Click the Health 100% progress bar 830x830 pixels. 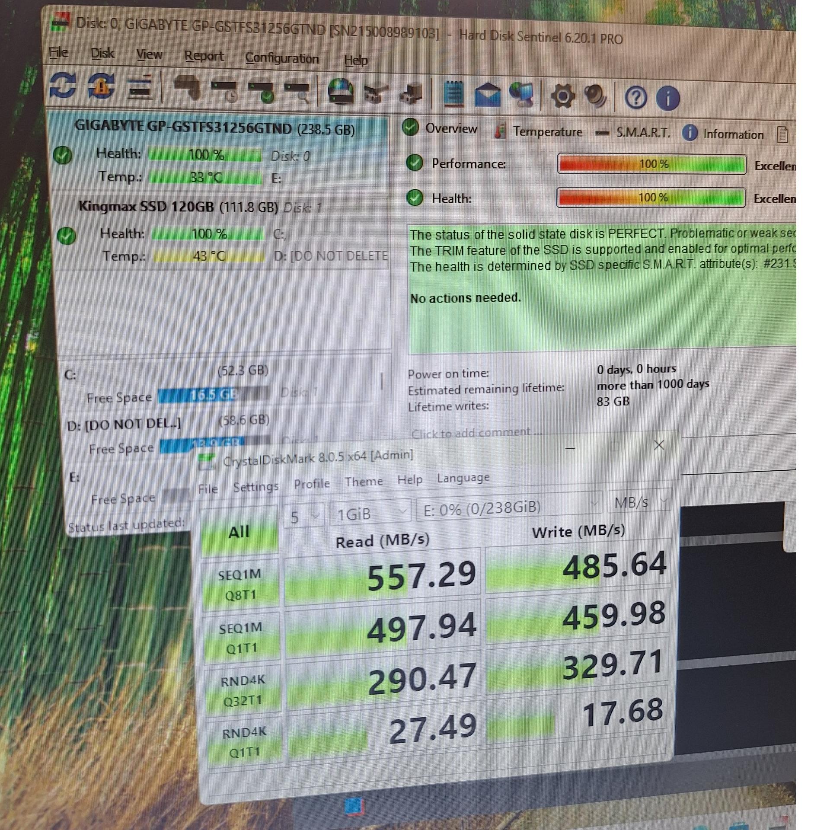click(651, 198)
